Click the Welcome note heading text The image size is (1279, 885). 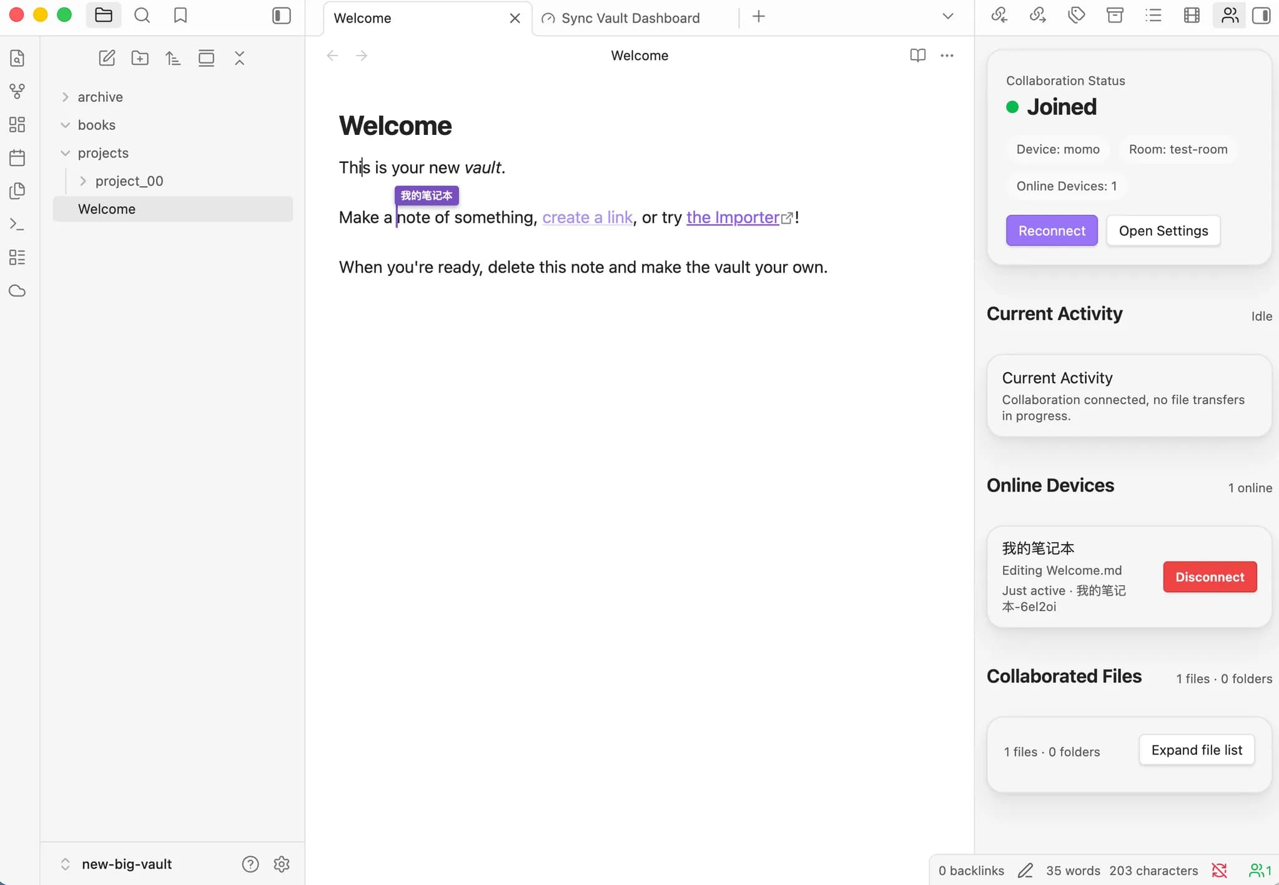(395, 126)
